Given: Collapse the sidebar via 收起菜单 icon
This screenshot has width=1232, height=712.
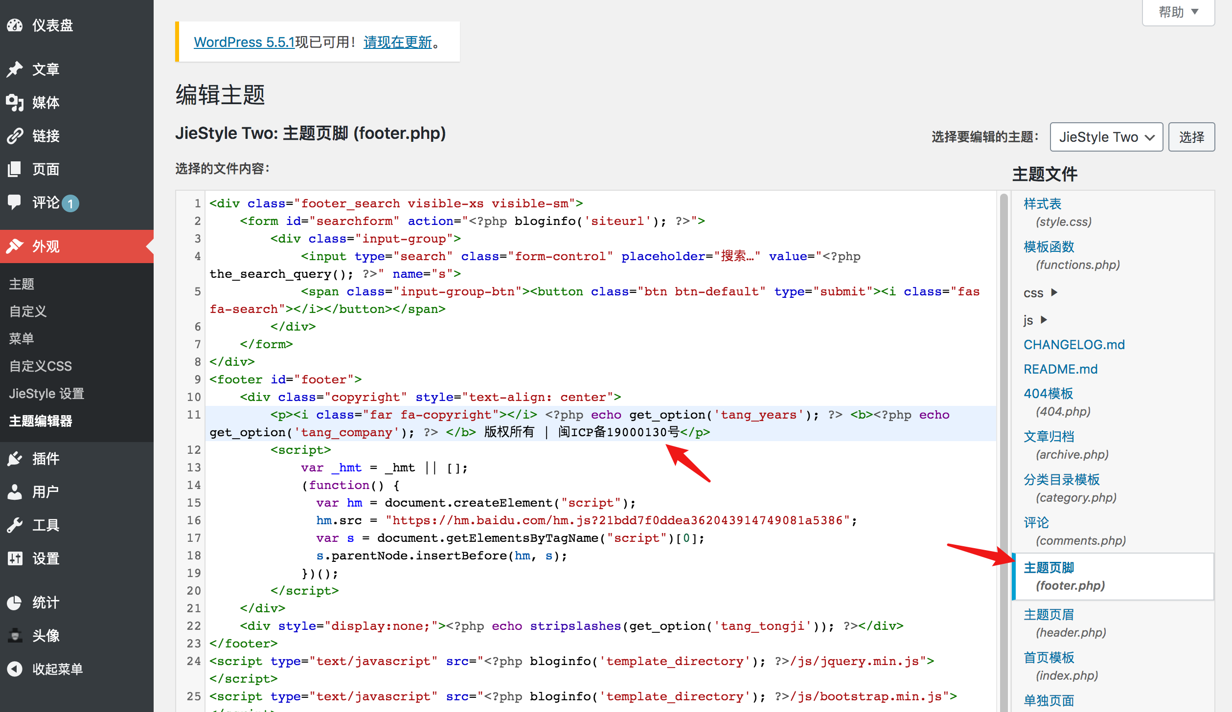Looking at the screenshot, I should [x=15, y=669].
